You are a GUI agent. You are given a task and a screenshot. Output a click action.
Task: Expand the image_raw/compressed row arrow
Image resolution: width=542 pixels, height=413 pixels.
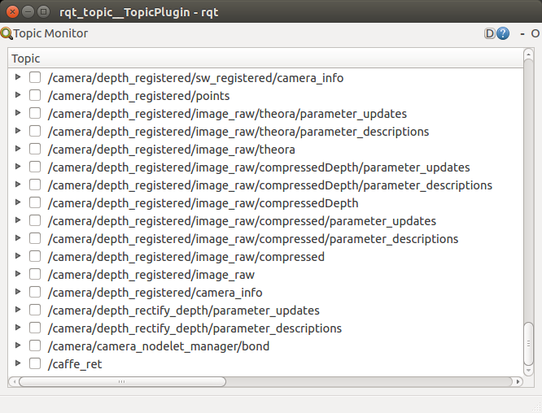click(x=18, y=256)
